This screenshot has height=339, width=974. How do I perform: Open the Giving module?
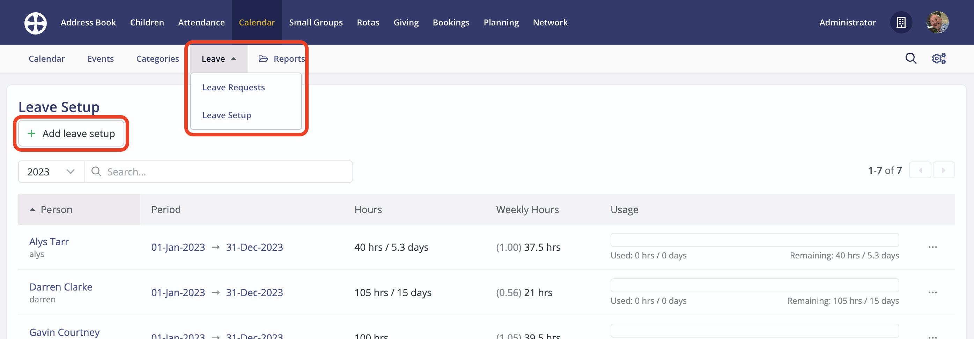pos(406,23)
